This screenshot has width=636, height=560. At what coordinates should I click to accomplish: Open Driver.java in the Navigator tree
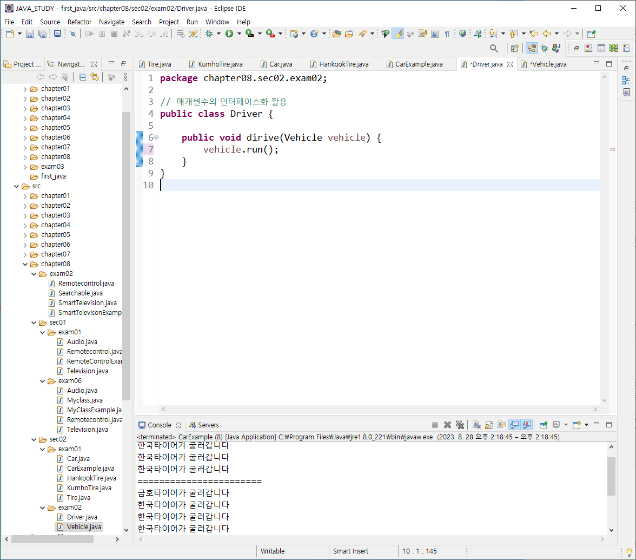[x=82, y=517]
